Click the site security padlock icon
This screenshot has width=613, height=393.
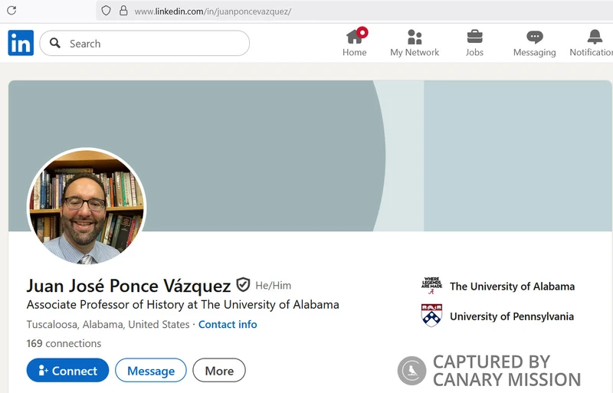point(123,11)
